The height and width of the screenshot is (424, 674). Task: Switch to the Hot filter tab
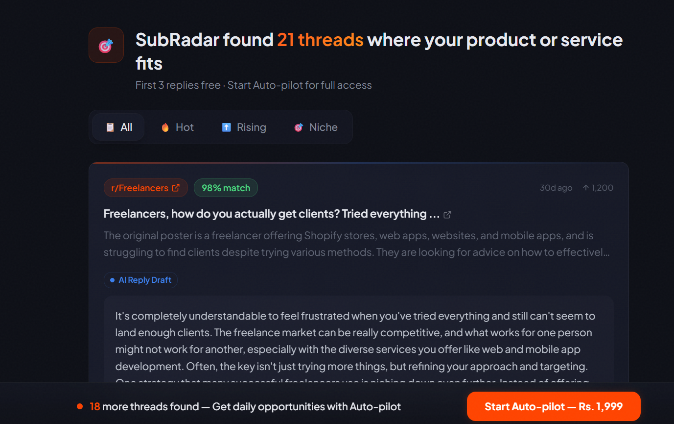pyautogui.click(x=178, y=127)
